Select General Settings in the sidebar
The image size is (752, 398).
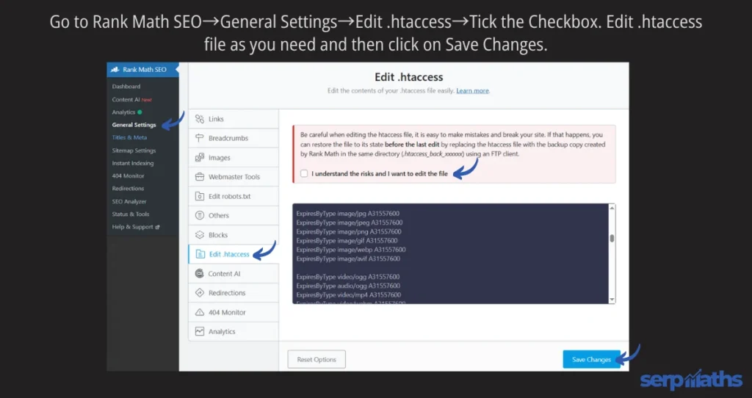pos(134,125)
